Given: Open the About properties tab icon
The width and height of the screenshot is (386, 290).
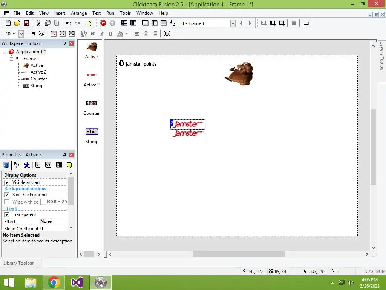Looking at the screenshot, I should pyautogui.click(x=69, y=165).
